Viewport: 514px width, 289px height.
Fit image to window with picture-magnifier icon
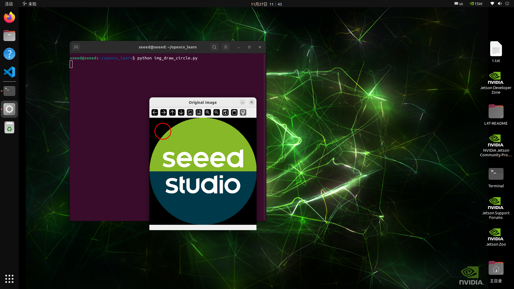click(x=199, y=112)
